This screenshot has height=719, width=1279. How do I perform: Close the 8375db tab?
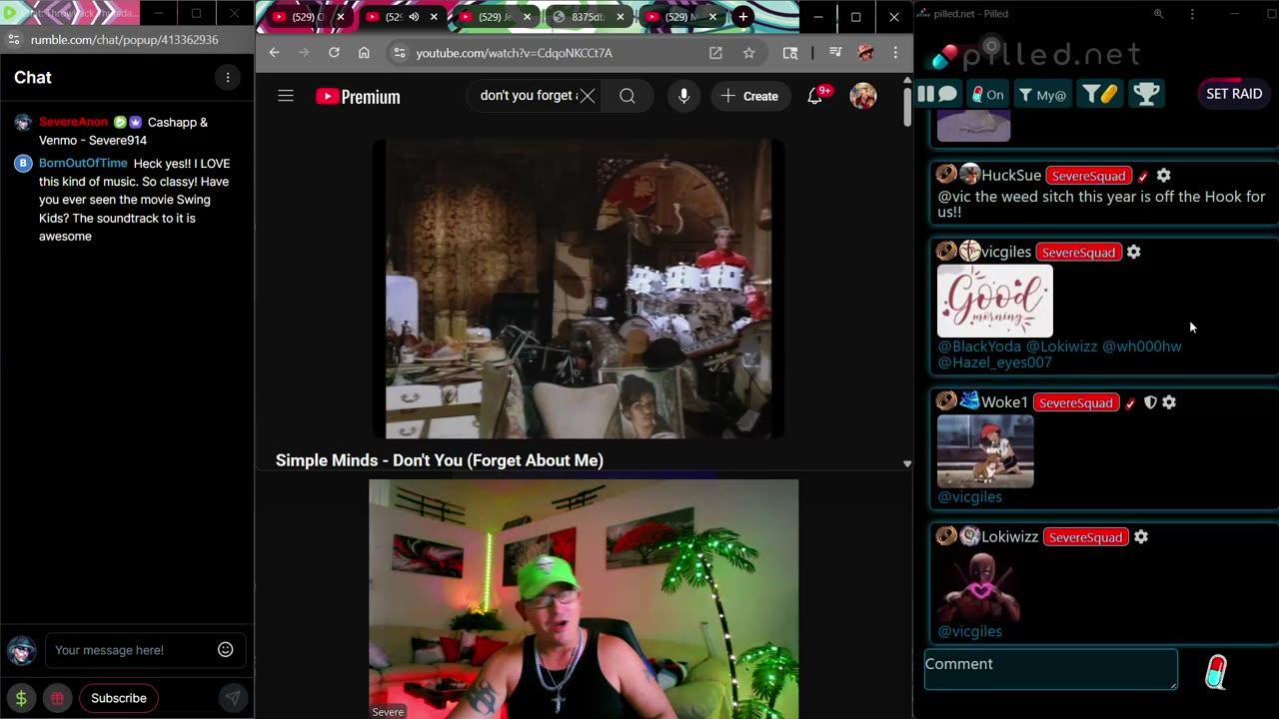pyautogui.click(x=621, y=17)
